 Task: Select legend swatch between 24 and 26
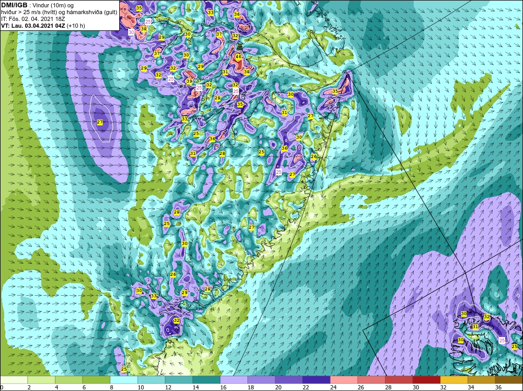[x=344, y=380]
